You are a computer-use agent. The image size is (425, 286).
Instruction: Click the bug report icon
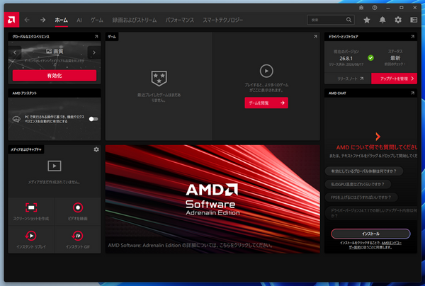(x=361, y=8)
